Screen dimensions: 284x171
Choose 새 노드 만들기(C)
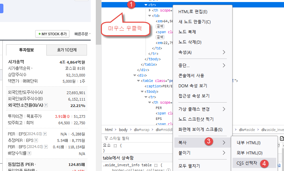coord(202,22)
